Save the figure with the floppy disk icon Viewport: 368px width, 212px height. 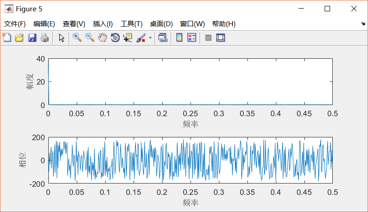pyautogui.click(x=32, y=38)
